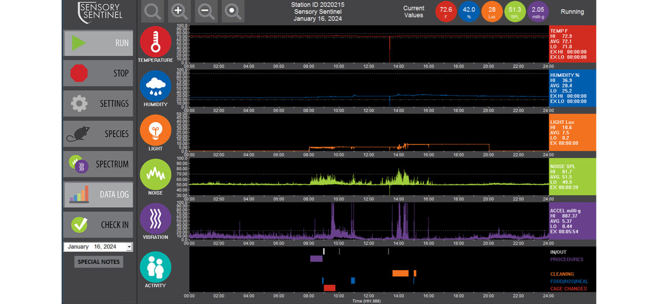This screenshot has width=658, height=304.
Task: Reset zoom with the dot magnifier
Action: (x=233, y=11)
